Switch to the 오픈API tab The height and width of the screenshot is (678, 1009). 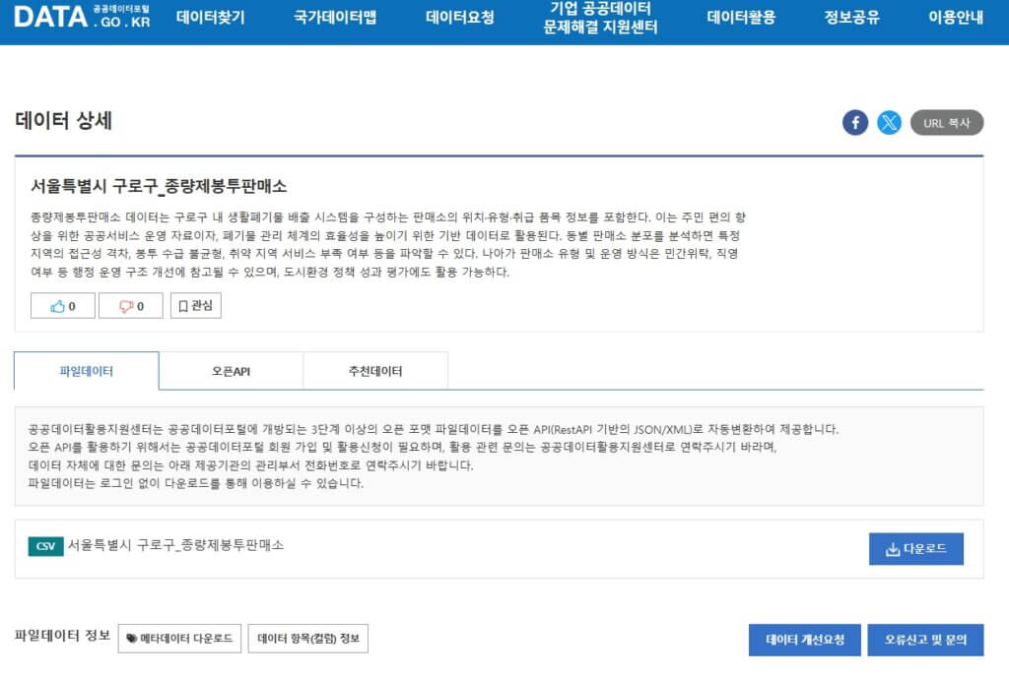click(x=229, y=370)
